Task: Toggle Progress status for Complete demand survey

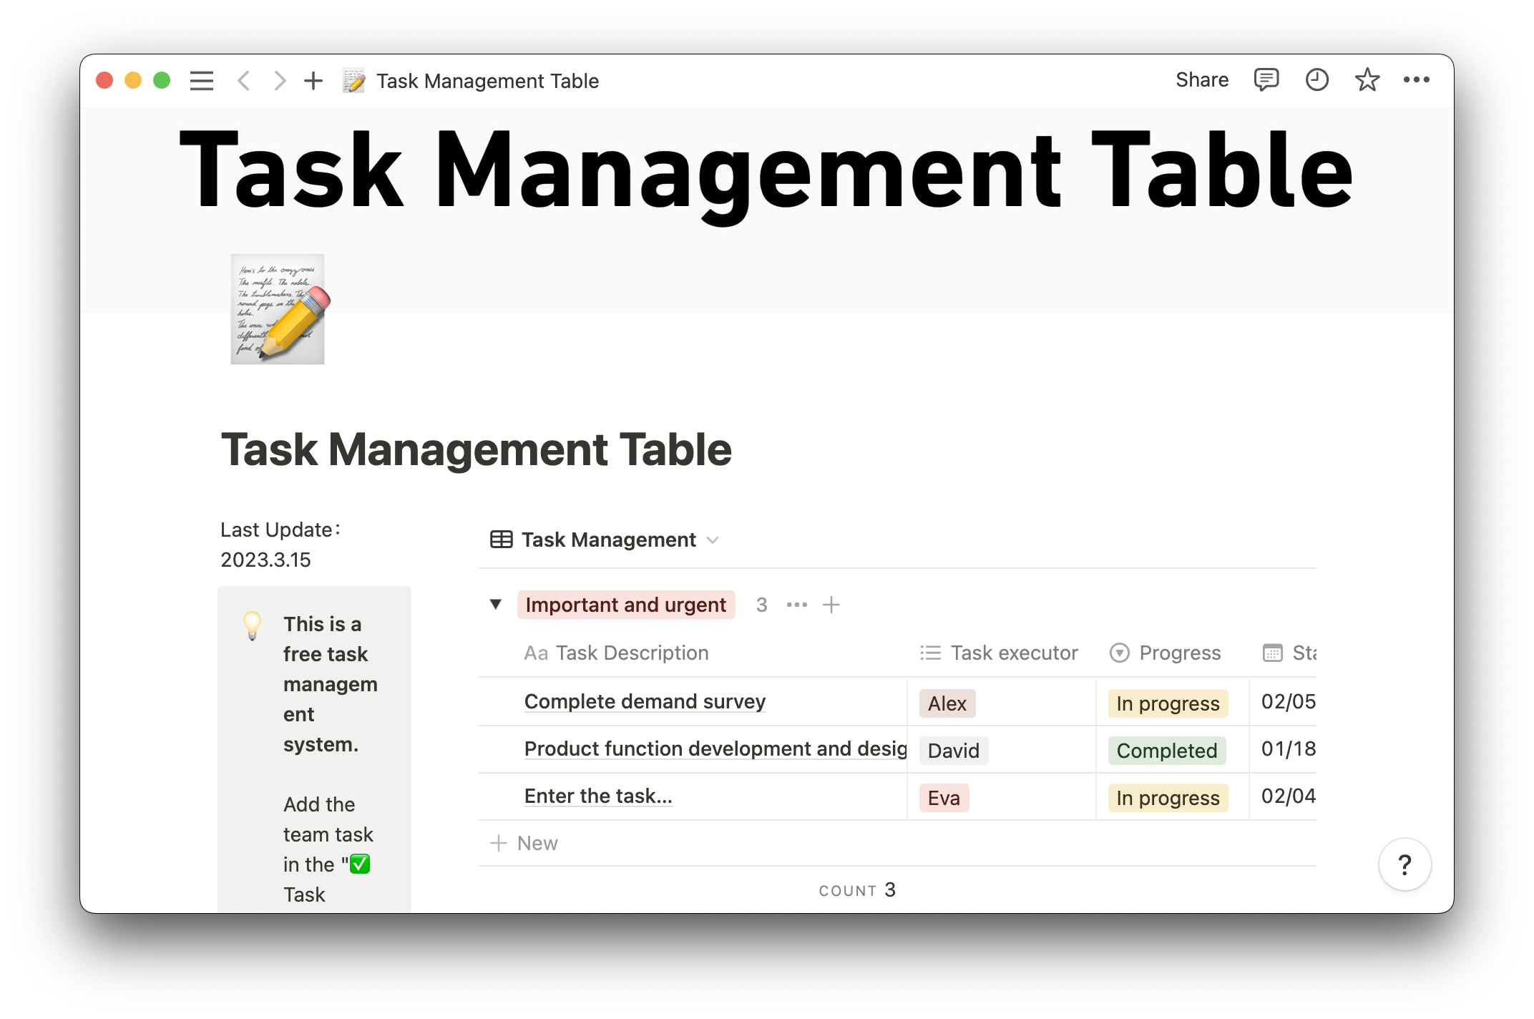Action: 1168,702
